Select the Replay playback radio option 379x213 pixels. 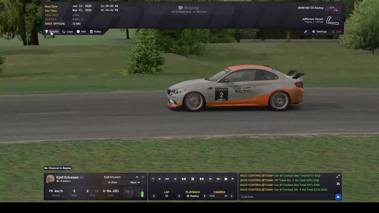tap(193, 196)
